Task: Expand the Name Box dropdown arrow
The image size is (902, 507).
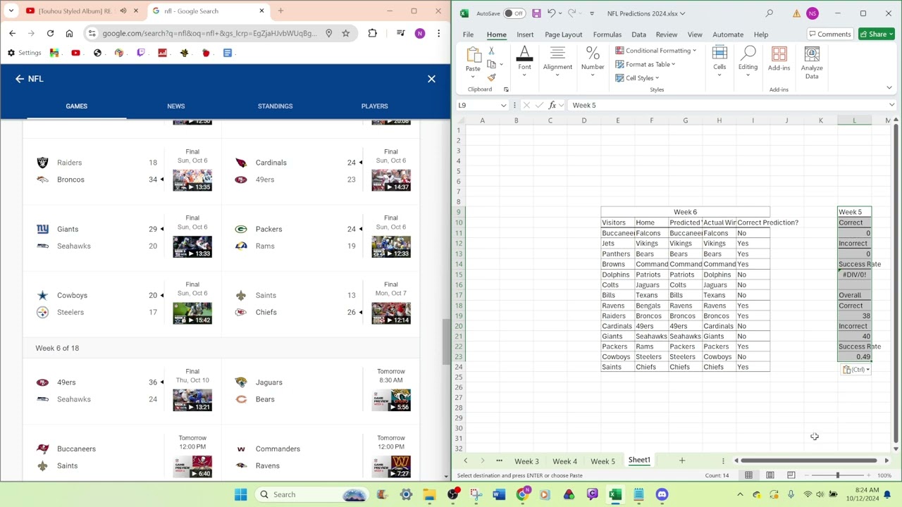Action: click(x=503, y=105)
